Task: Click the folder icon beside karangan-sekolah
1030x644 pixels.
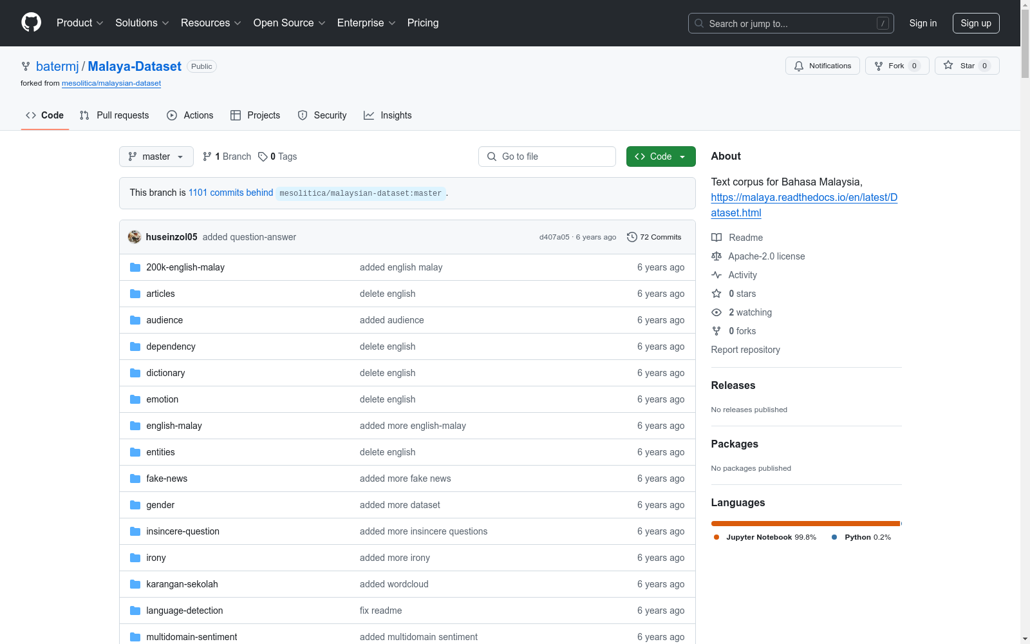Action: tap(135, 584)
